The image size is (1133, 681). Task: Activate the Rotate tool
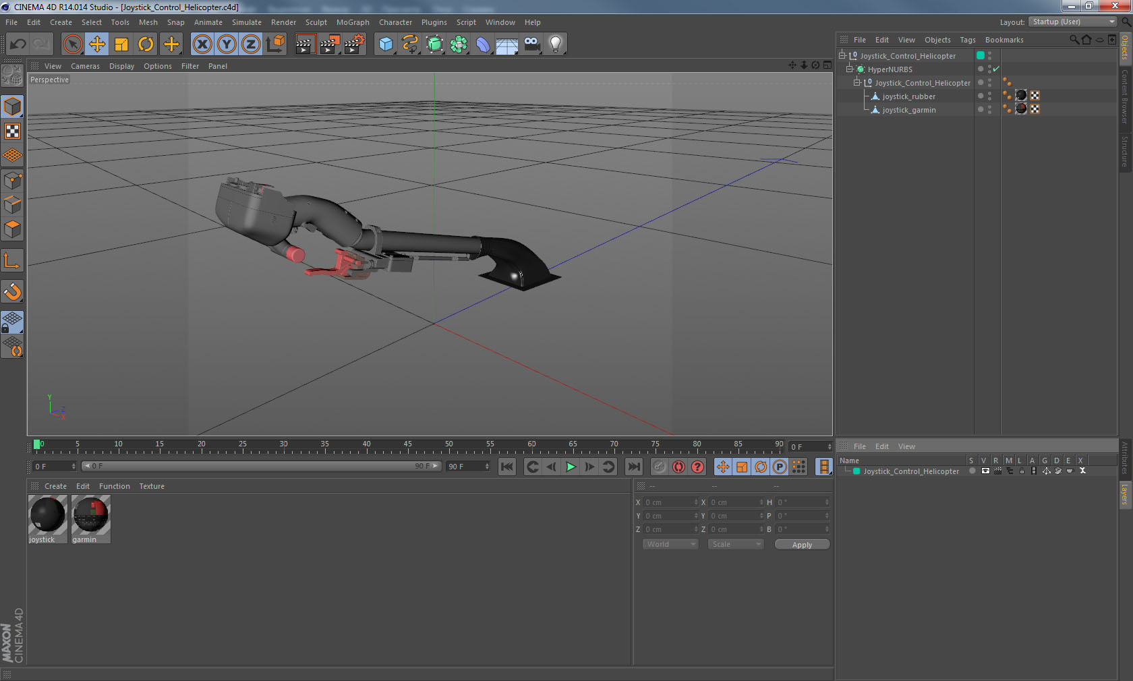[x=146, y=45]
